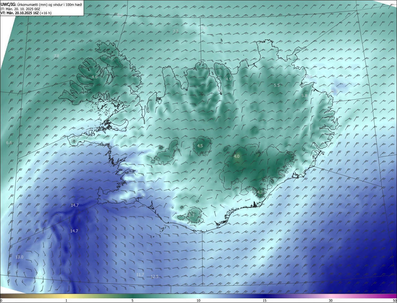Click the 50 tick on the color scale
The height and width of the screenshot is (303, 397).
[x=395, y=301]
